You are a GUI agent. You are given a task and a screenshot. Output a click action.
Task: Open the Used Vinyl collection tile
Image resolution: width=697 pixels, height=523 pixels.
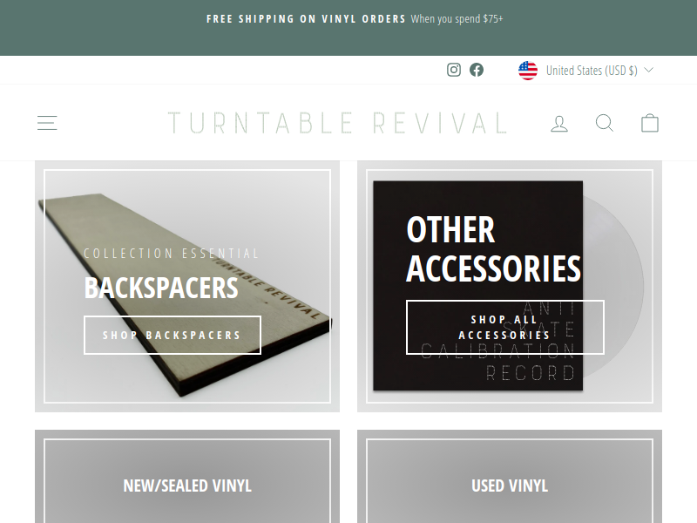[x=510, y=476]
